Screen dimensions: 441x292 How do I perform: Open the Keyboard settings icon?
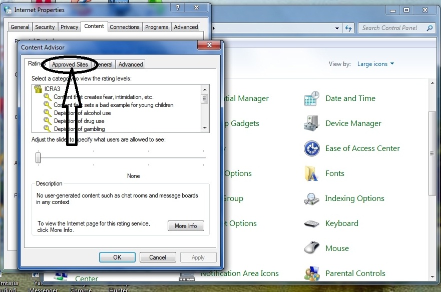(x=312, y=223)
